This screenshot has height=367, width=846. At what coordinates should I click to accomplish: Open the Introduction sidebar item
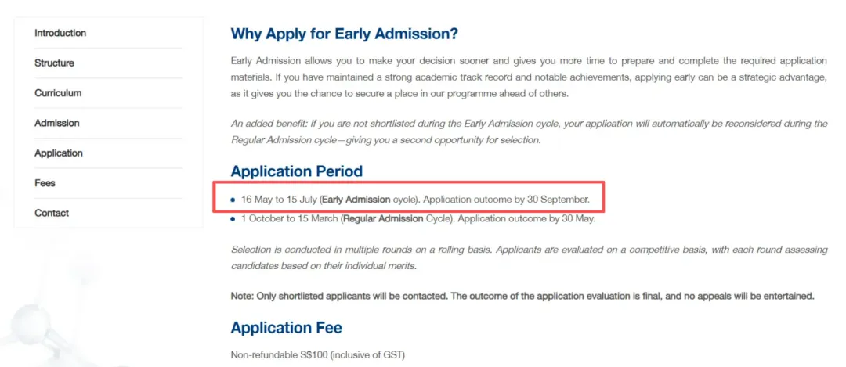click(60, 33)
